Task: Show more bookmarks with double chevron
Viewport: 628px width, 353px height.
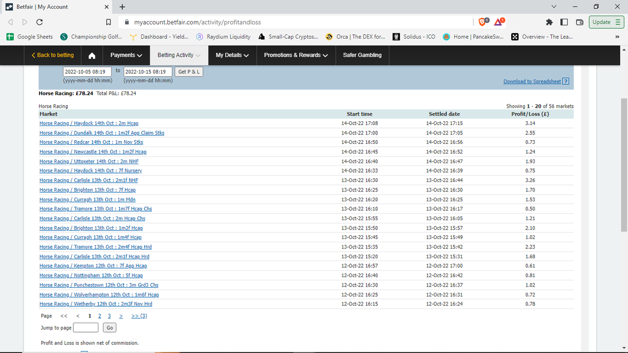Action: 617,37
